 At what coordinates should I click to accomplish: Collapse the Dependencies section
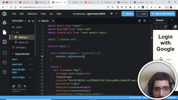click(21, 54)
